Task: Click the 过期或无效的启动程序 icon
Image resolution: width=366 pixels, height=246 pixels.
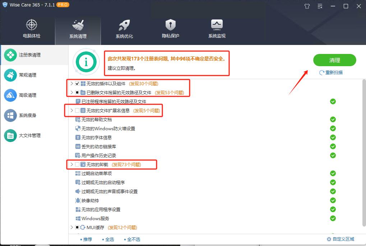Action: coord(78,182)
